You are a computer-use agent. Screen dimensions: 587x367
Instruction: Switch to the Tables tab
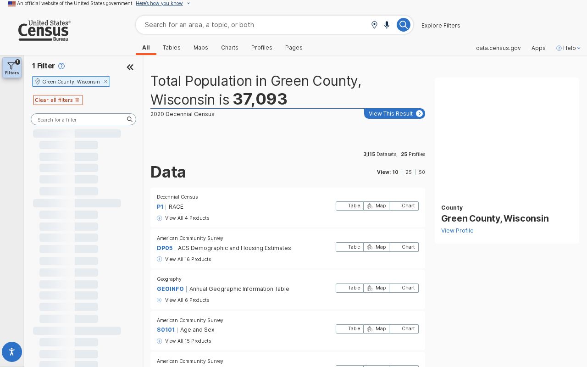click(172, 48)
